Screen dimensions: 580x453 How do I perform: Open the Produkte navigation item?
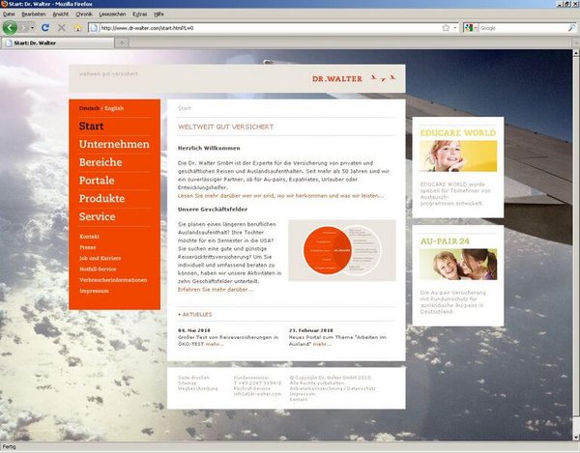point(102,198)
